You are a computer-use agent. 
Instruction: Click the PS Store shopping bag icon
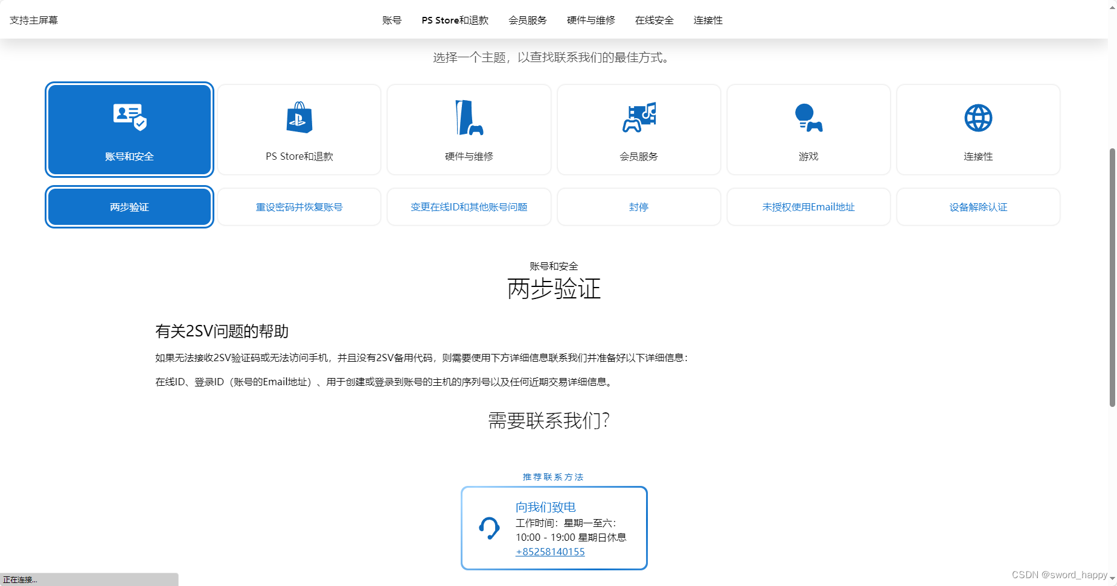click(299, 117)
